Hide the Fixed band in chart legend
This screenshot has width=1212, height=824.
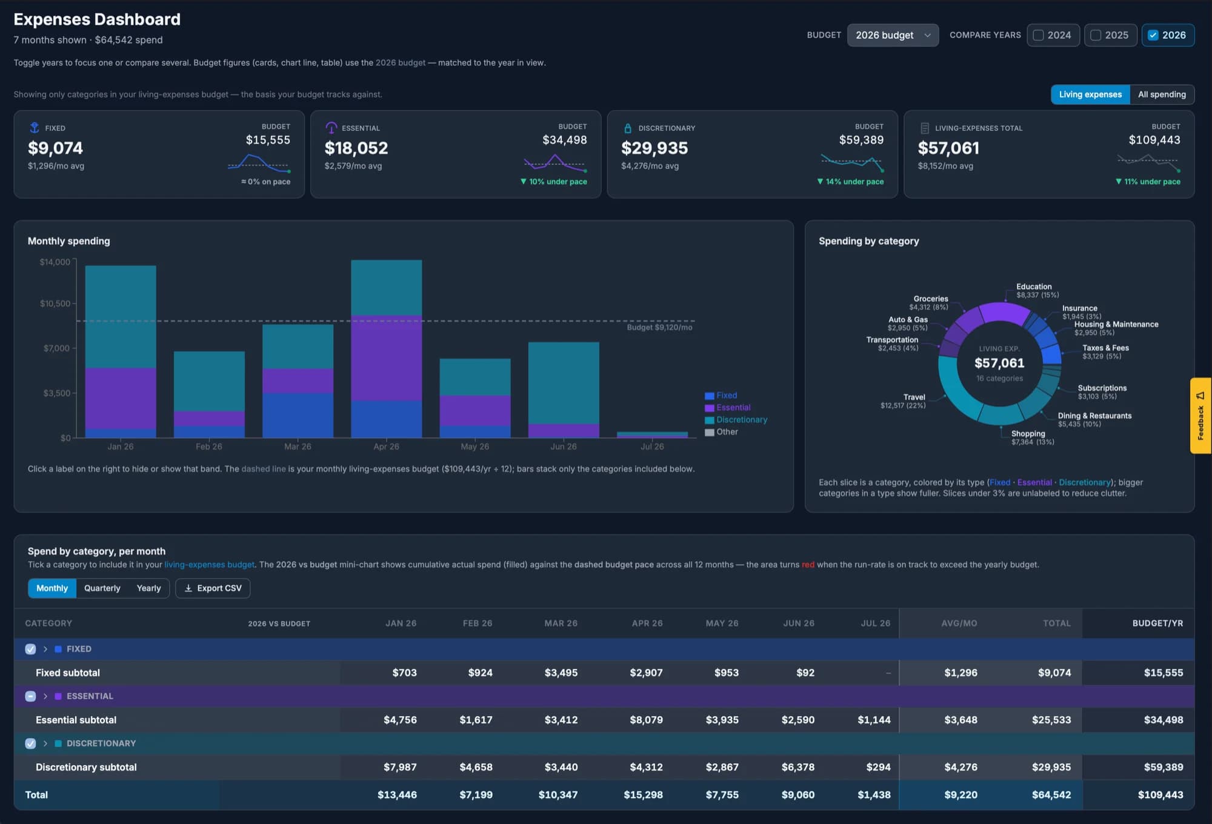tap(721, 396)
